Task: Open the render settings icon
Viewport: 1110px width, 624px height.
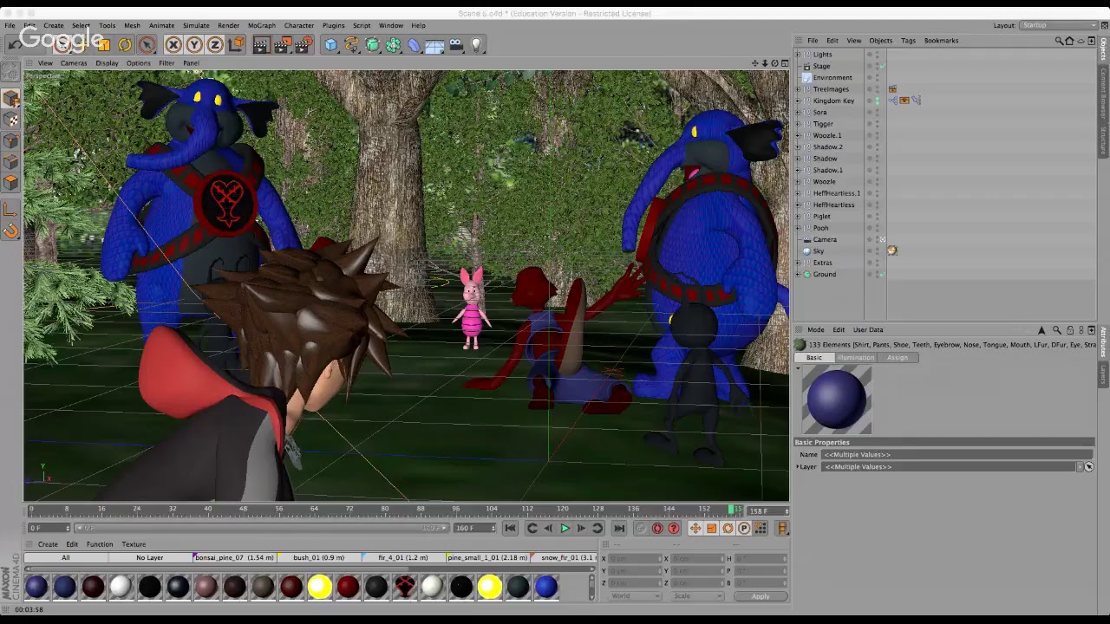Action: click(303, 45)
